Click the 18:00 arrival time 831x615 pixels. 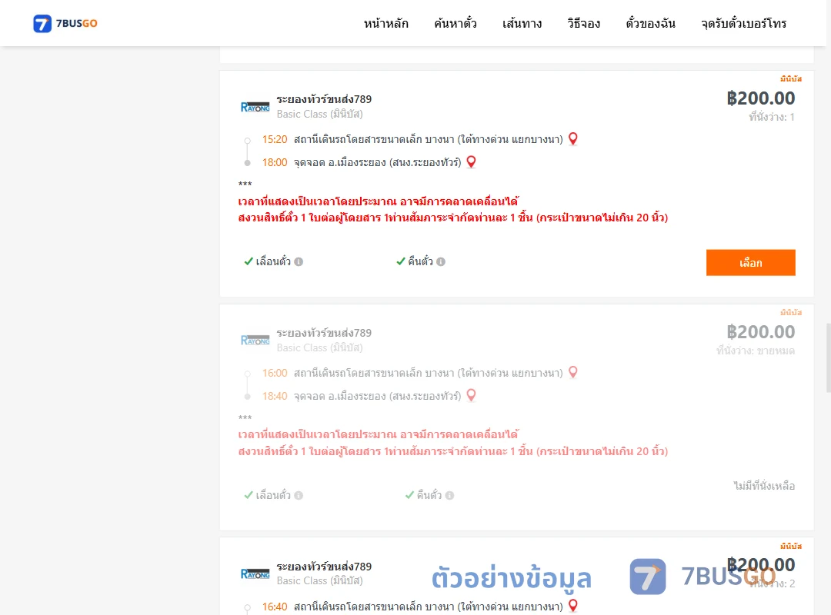(x=275, y=163)
